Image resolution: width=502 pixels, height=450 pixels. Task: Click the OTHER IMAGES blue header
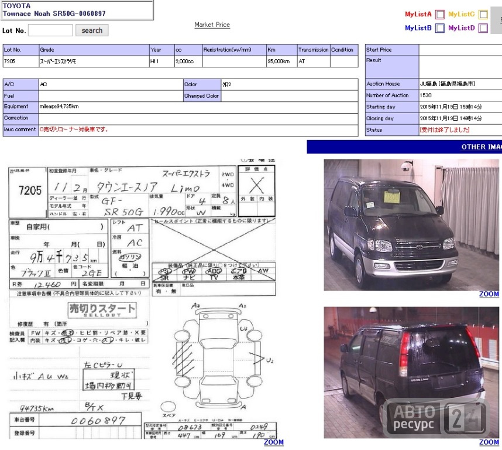(404, 147)
